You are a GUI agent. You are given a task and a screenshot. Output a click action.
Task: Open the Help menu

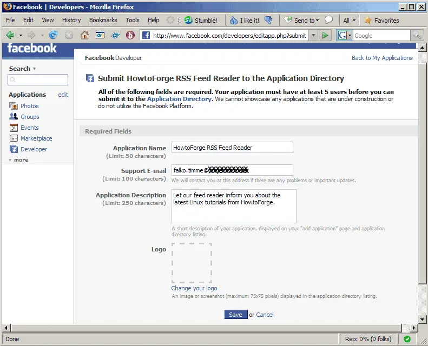click(x=154, y=20)
